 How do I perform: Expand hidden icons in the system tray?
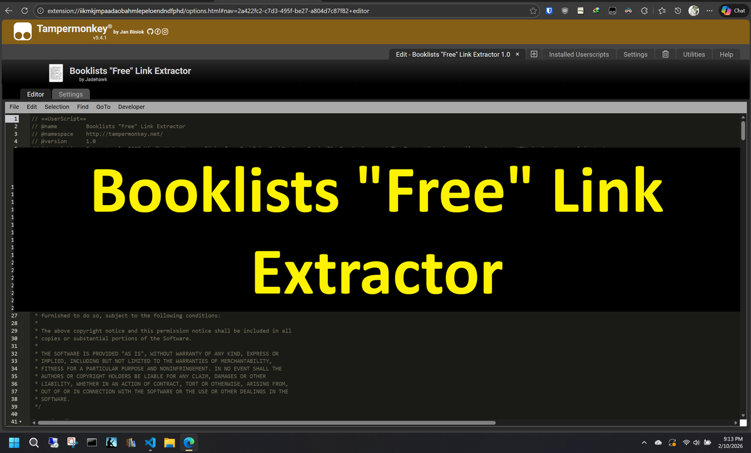point(645,442)
